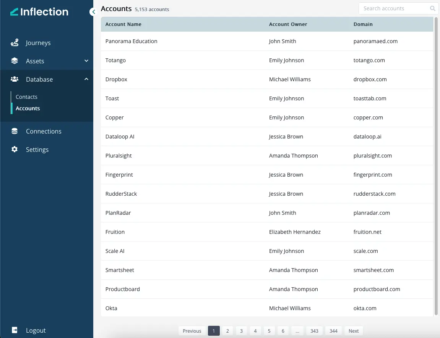Open the Okta account row

(267, 308)
